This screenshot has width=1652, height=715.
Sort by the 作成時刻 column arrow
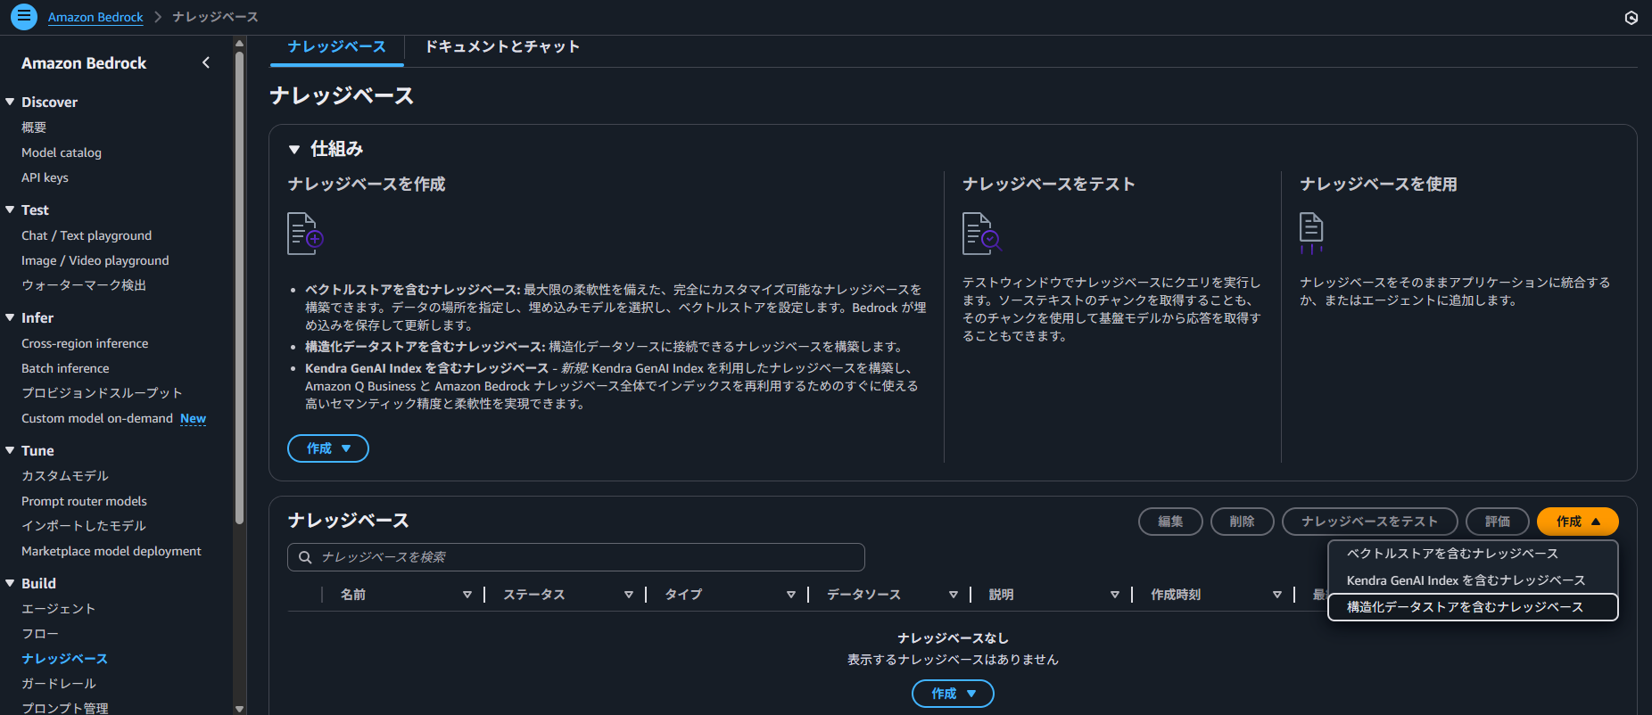pos(1277,595)
